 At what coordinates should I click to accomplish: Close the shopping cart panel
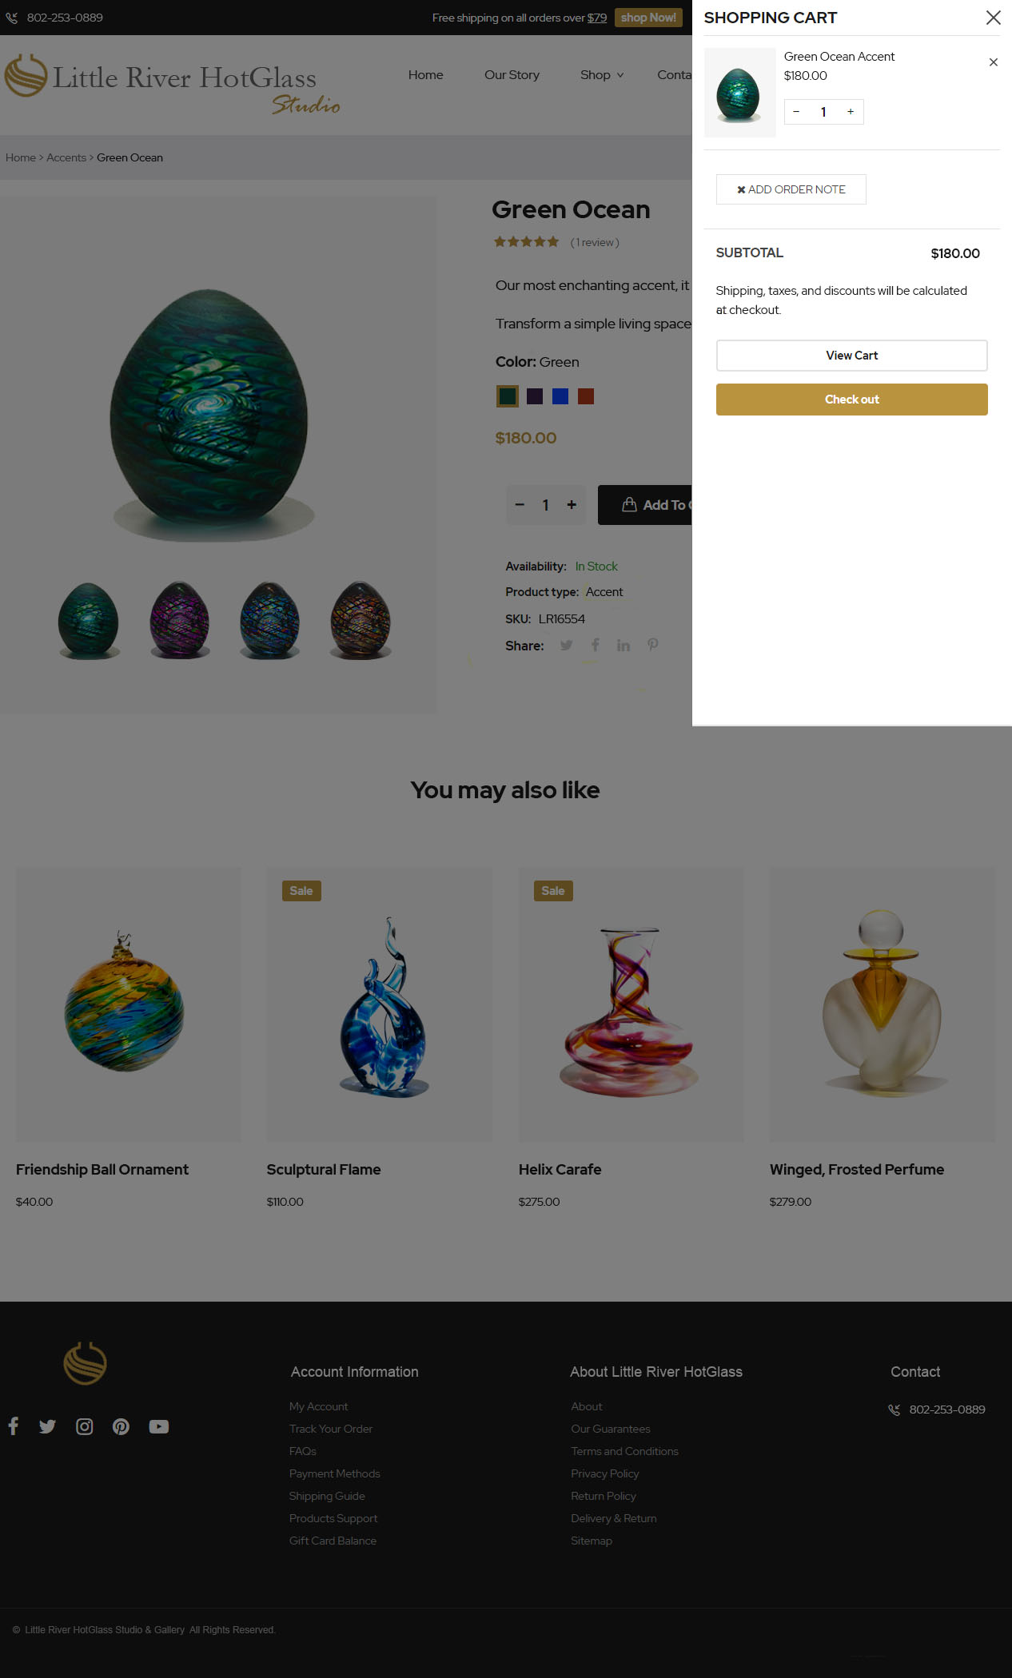click(x=993, y=18)
